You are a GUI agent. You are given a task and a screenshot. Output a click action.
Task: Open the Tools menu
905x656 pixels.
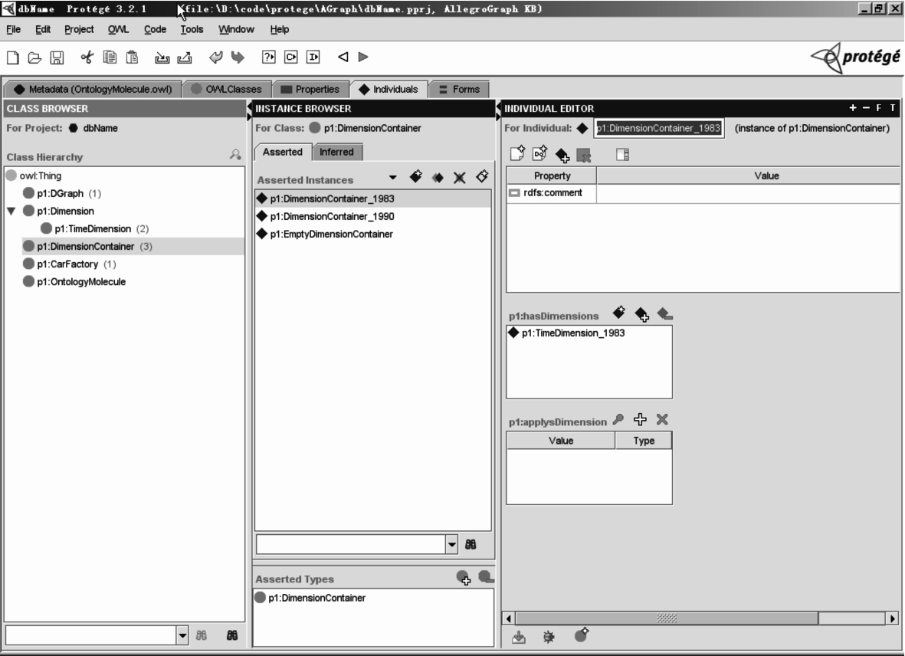click(x=192, y=29)
